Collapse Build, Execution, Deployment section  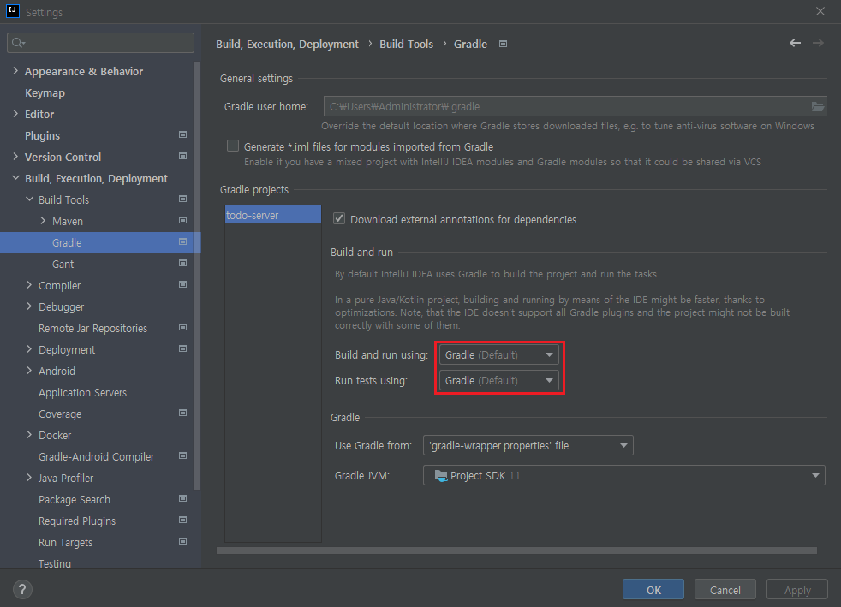click(x=15, y=178)
